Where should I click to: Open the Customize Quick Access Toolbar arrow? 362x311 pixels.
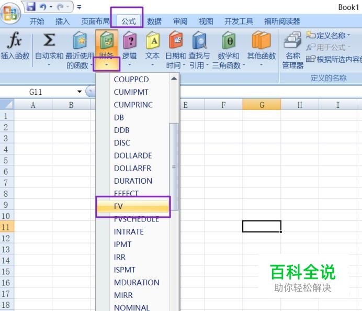click(79, 7)
